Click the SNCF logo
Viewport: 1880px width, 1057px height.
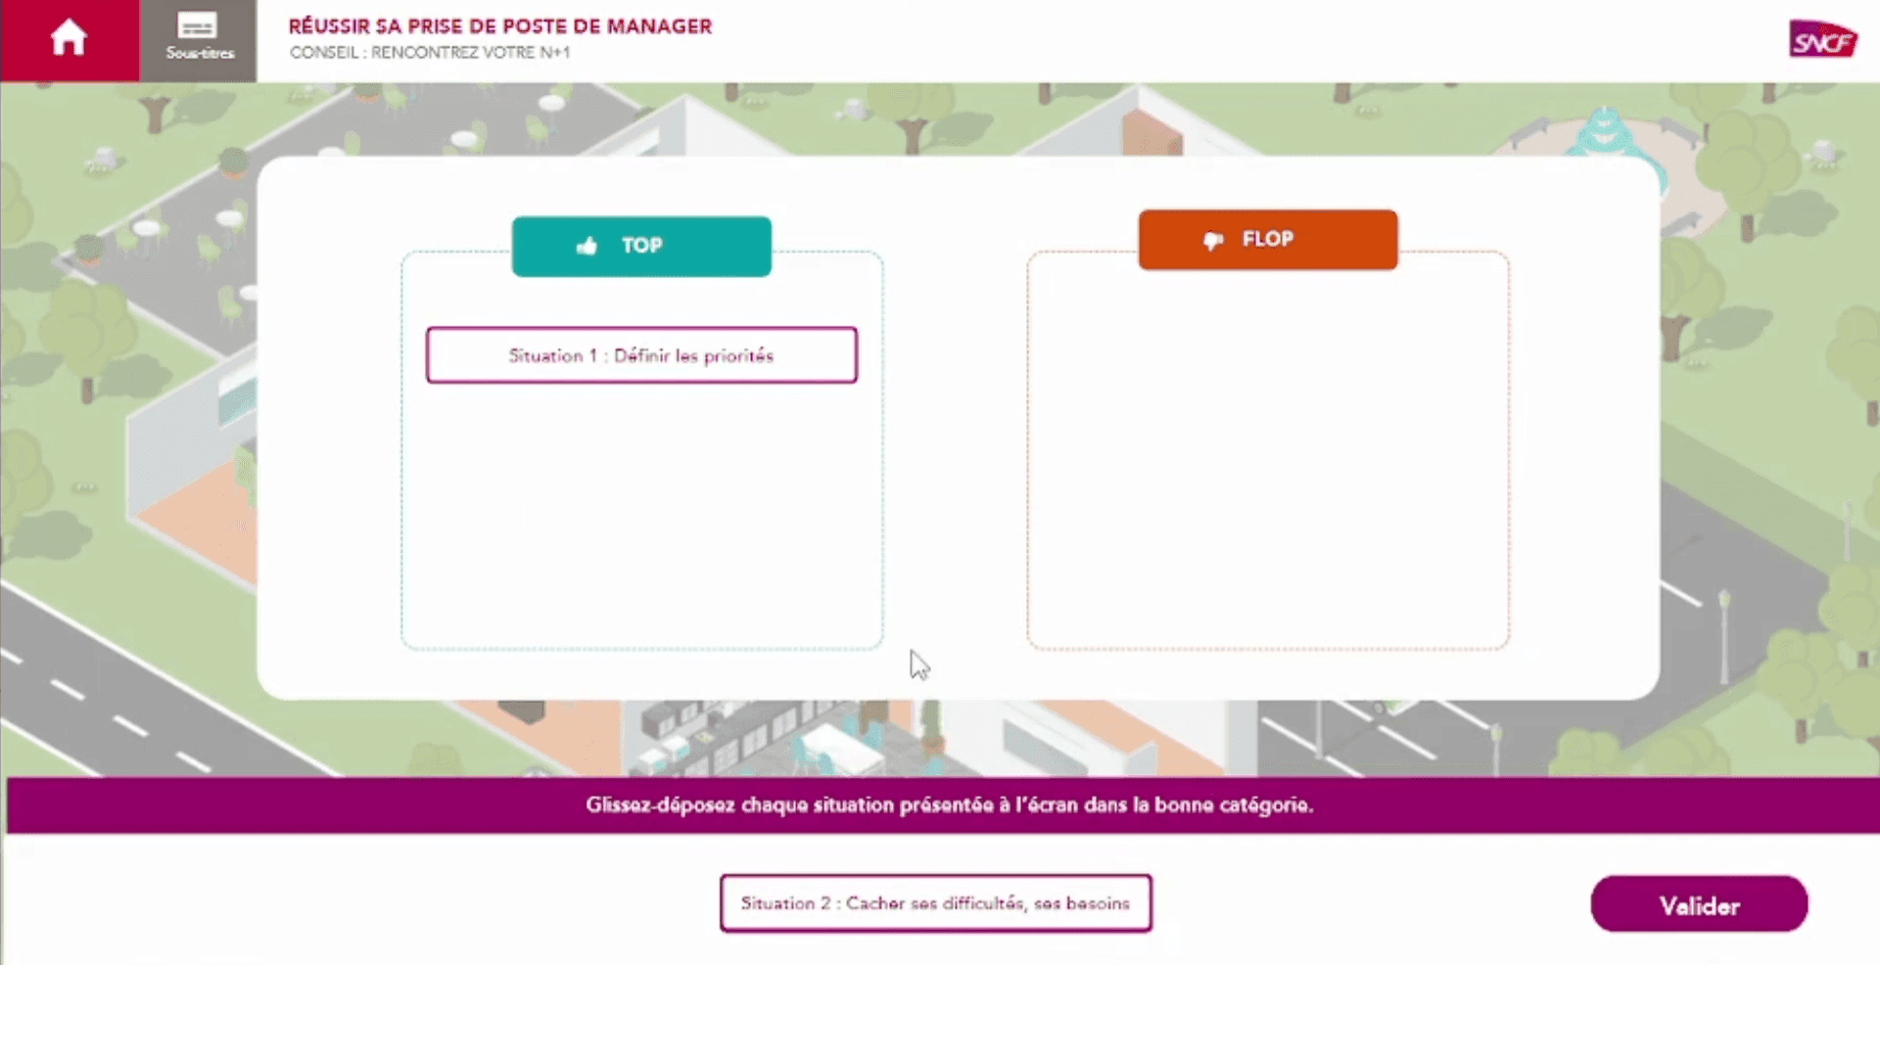pyautogui.click(x=1822, y=41)
